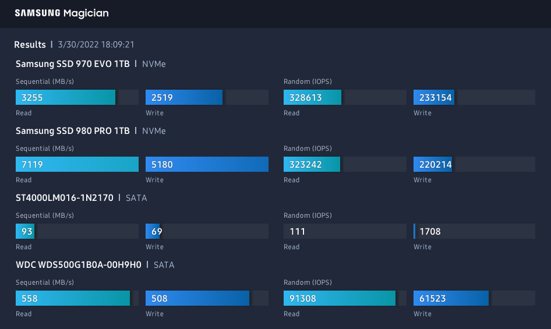Click the random write bar showing 1708
Image resolution: width=551 pixels, height=329 pixels.
430,231
